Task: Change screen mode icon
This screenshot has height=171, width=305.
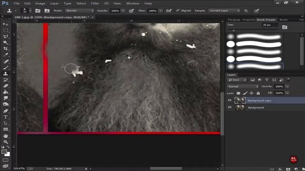Action: [x=5, y=166]
